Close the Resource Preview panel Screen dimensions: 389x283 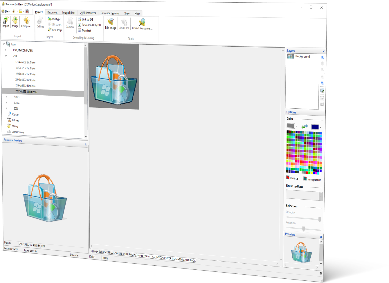(x=86, y=144)
